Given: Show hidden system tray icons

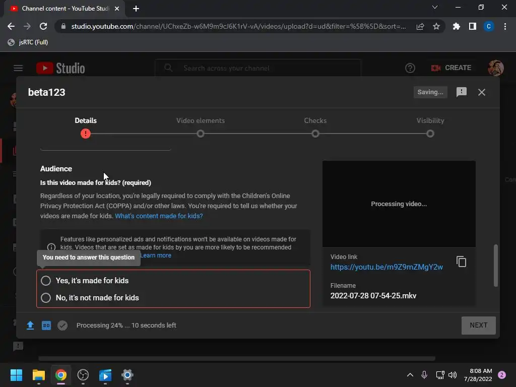Looking at the screenshot, I should 410,375.
